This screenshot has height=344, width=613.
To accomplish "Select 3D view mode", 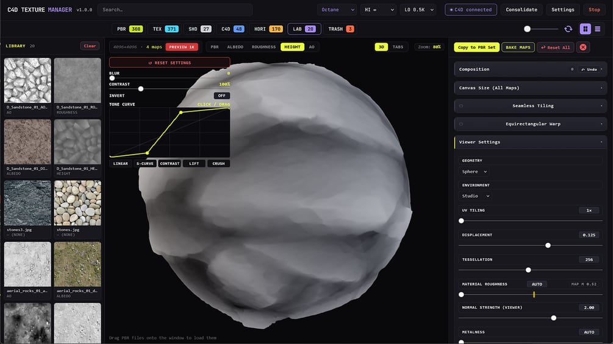I will point(381,47).
